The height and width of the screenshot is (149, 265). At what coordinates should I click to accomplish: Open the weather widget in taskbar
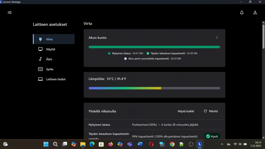[x=6, y=144]
